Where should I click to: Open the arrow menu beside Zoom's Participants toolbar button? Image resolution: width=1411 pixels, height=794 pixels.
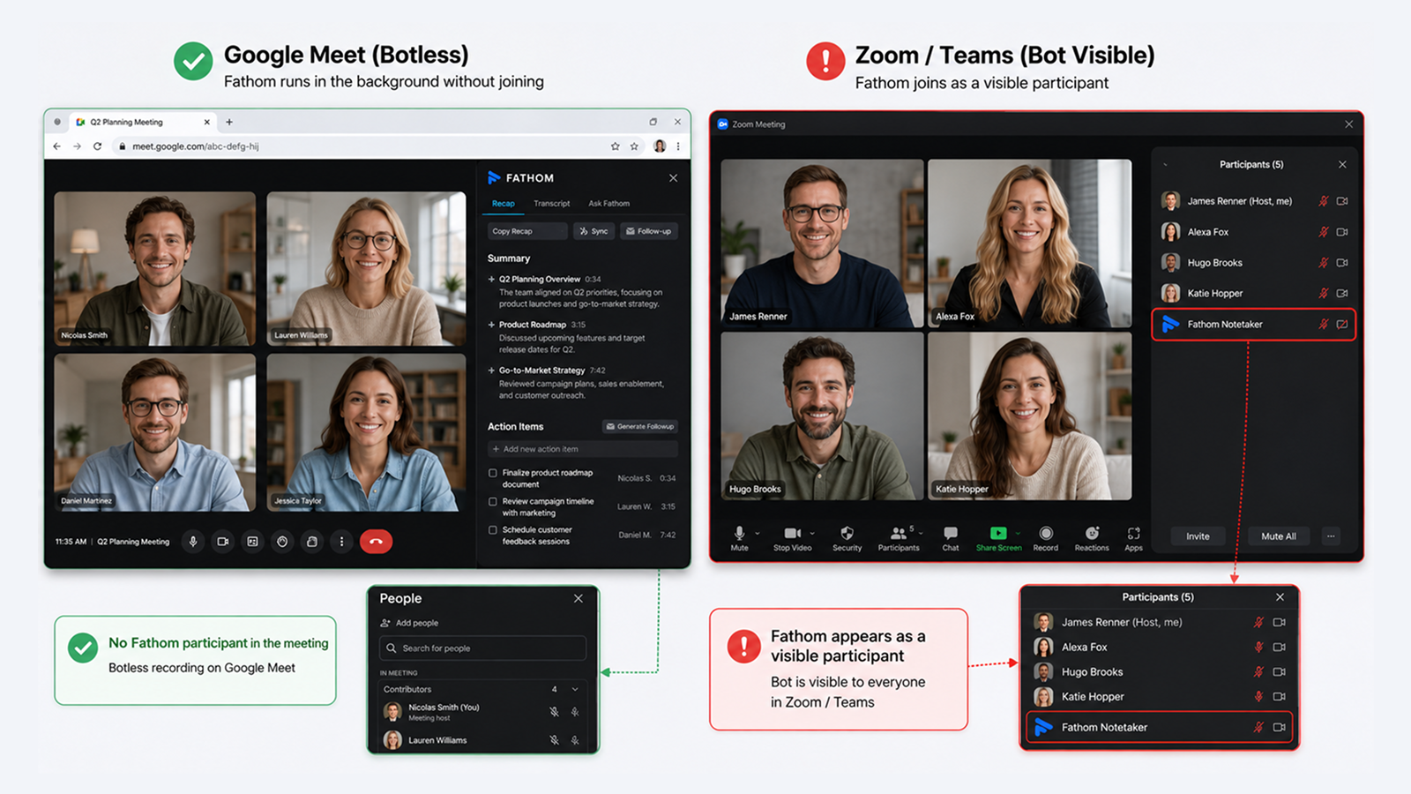pos(921,533)
